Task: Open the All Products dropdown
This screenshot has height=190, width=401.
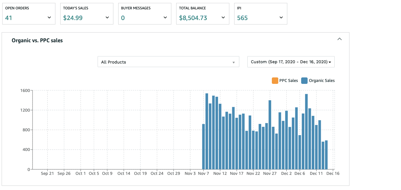Action: click(168, 62)
